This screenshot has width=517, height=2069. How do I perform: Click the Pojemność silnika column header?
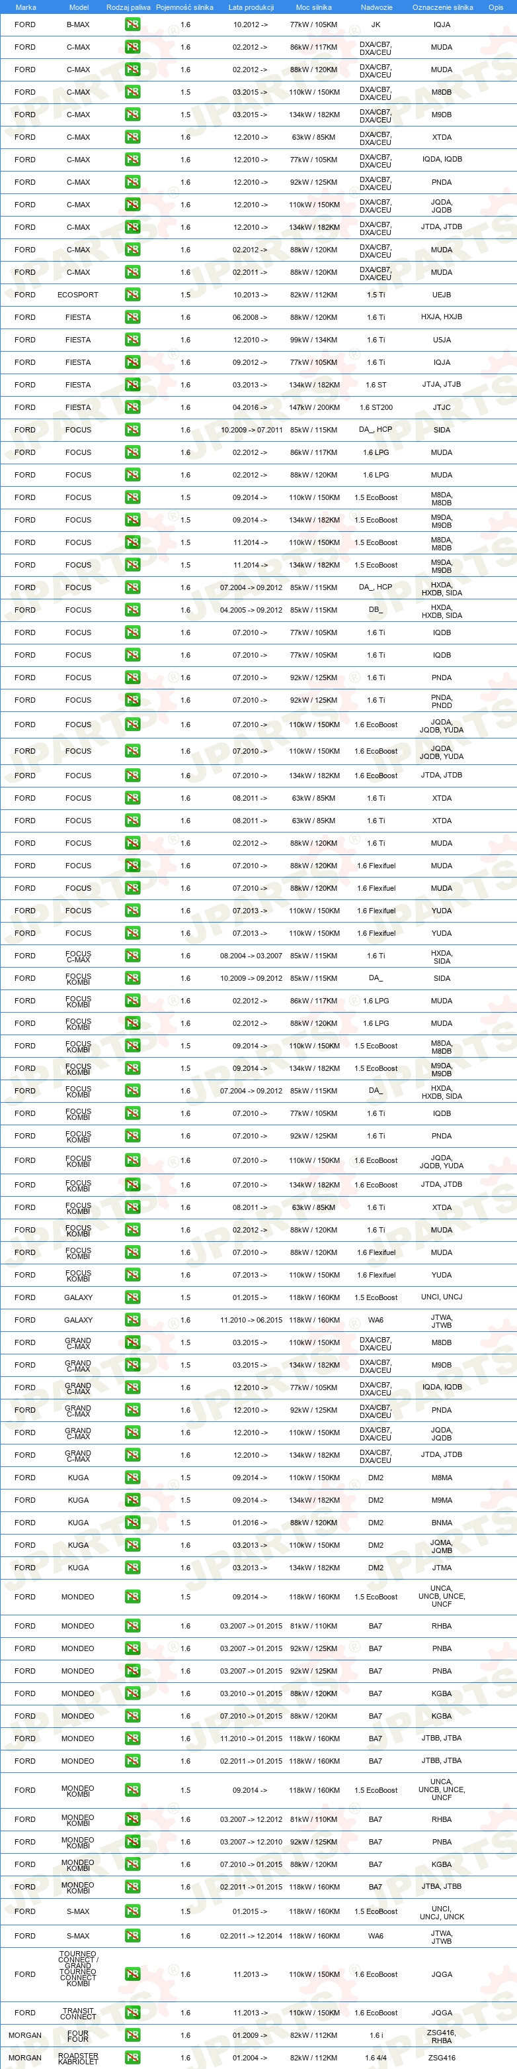(x=184, y=7)
